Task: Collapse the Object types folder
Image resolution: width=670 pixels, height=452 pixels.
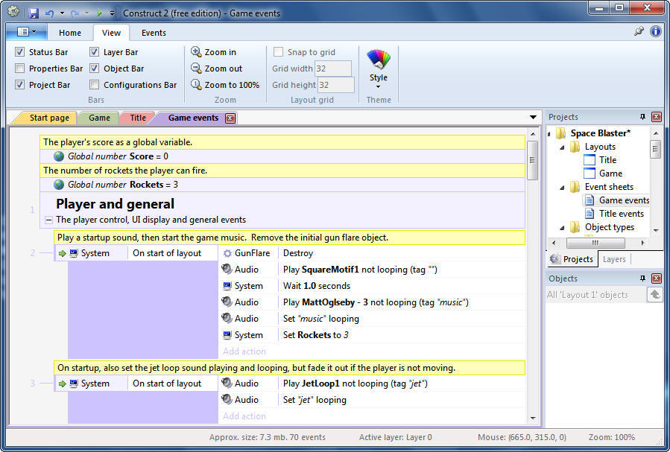Action: coord(563,228)
